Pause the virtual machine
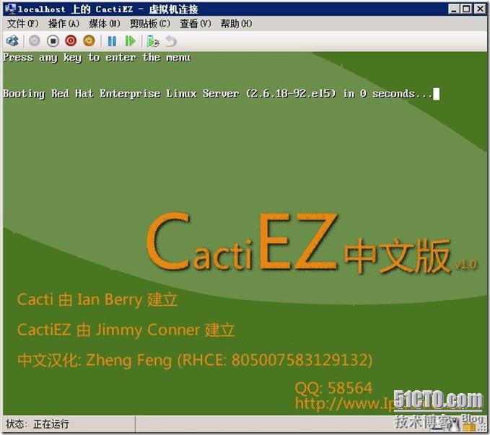This screenshot has height=435, width=490. tap(112, 41)
